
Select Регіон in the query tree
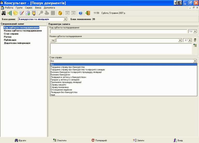click(8, 37)
